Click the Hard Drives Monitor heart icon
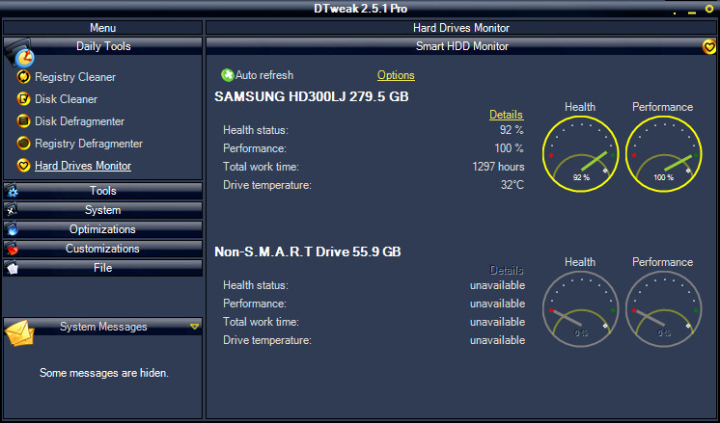 (23, 165)
